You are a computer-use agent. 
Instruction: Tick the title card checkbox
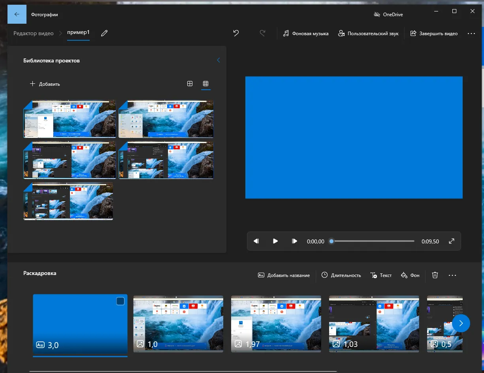click(x=120, y=301)
